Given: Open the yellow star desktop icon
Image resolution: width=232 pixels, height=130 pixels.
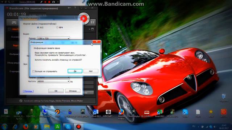Looking at the screenshot, I should (211, 113).
